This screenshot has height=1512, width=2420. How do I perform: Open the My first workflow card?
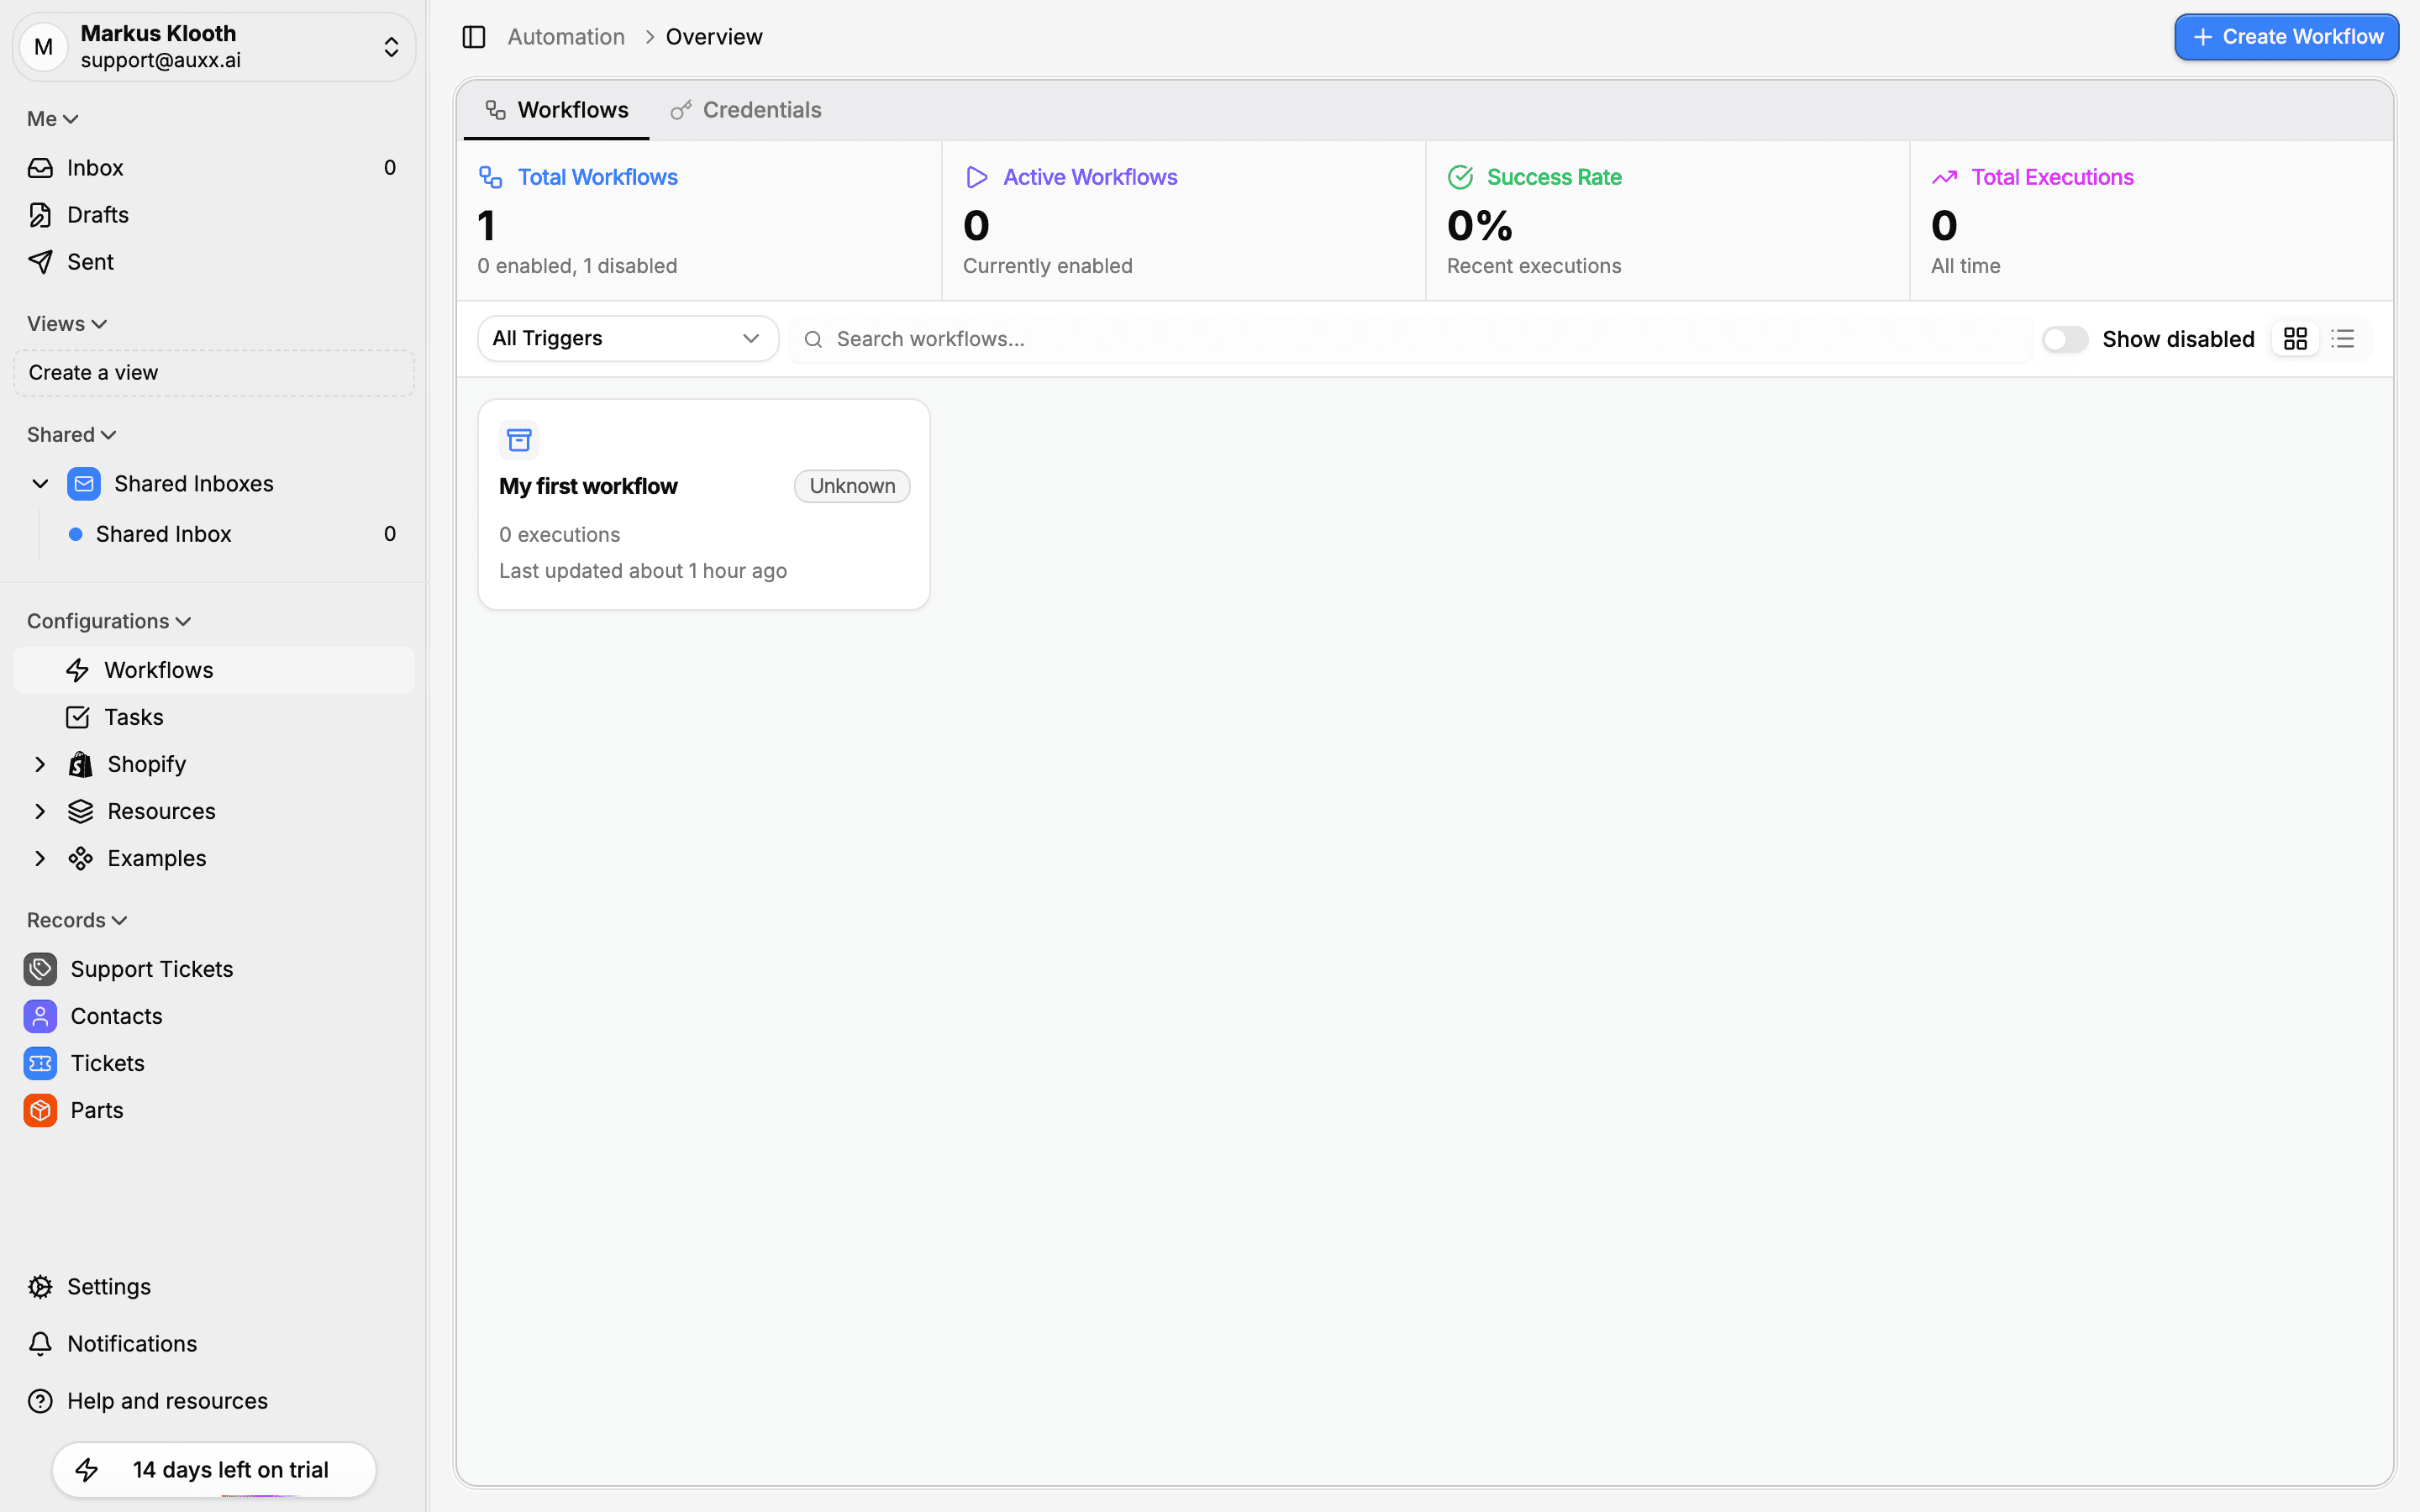click(x=704, y=504)
